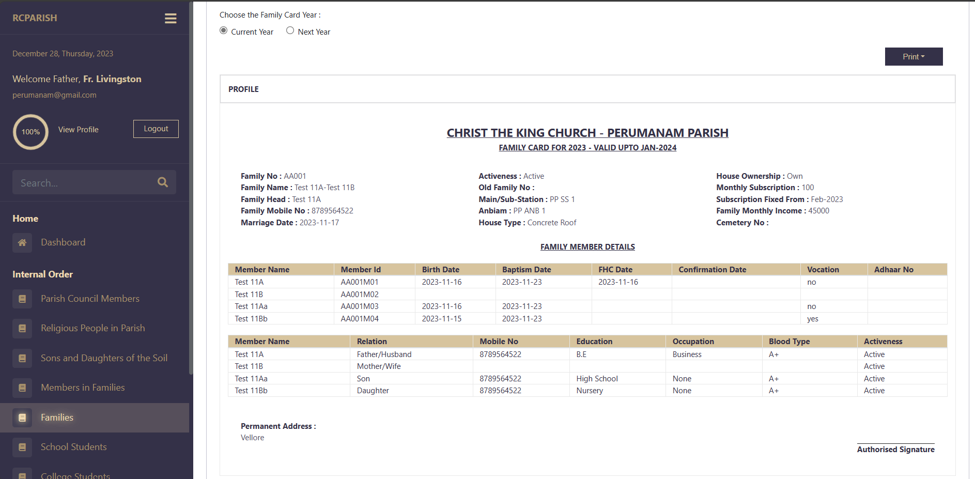Open College Students in the sidebar
This screenshot has height=479, width=975.
[75, 475]
